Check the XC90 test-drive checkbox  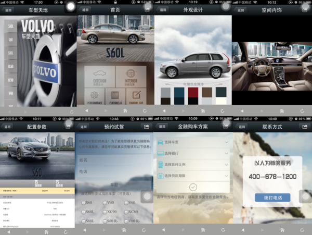pos(105,212)
